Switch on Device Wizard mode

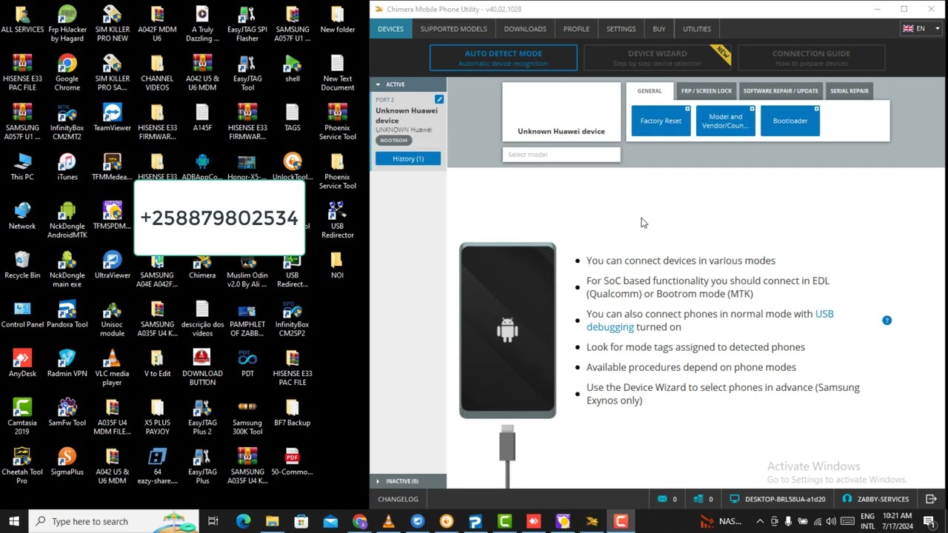(658, 58)
